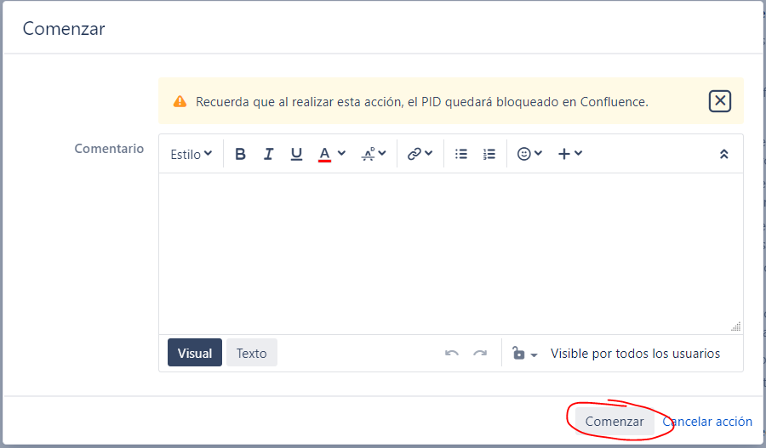Click the Cancelar acción link
This screenshot has width=766, height=448.
707,421
